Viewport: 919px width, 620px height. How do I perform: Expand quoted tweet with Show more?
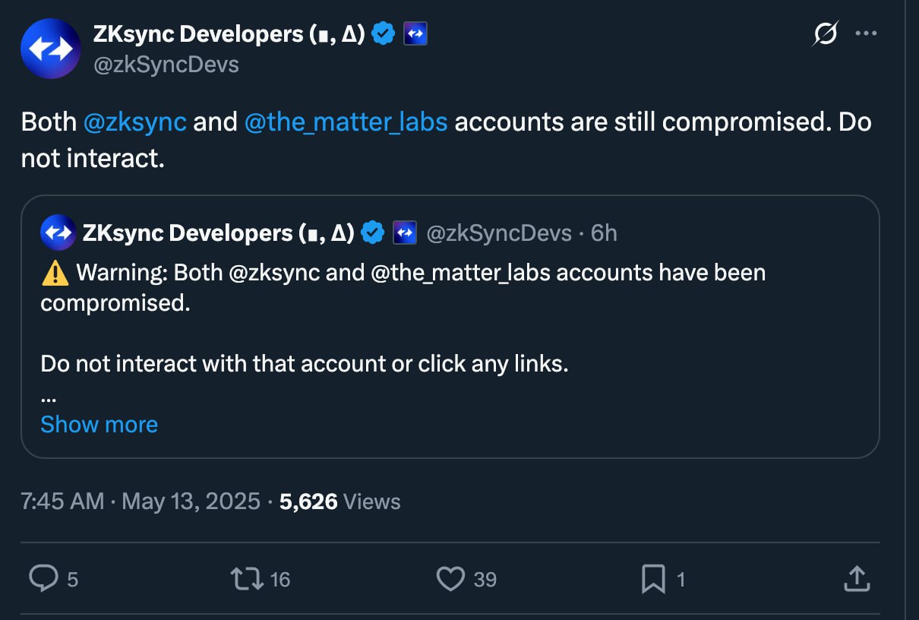[99, 424]
